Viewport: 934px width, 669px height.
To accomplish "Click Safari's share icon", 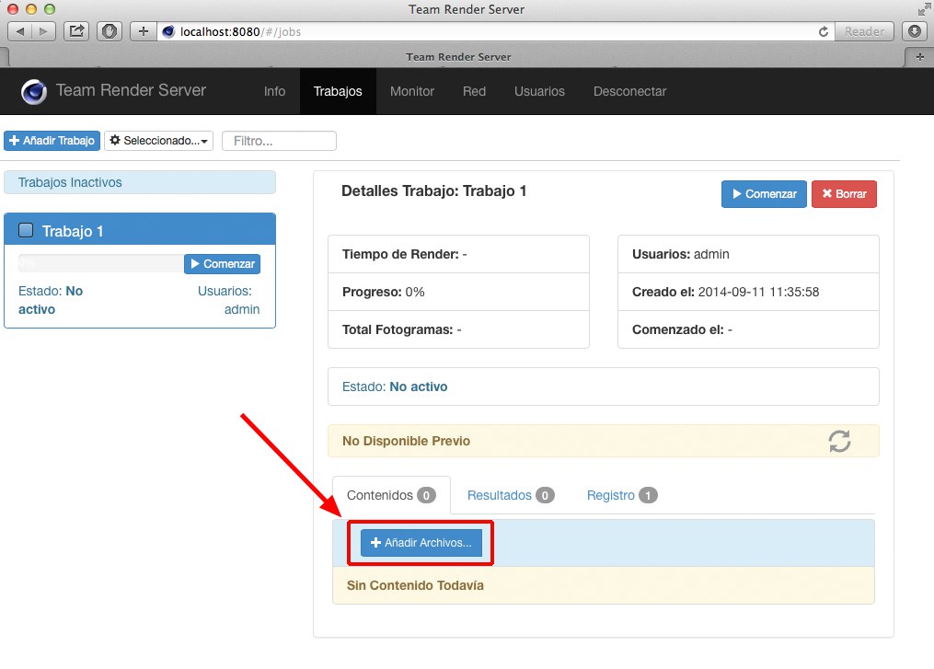I will 77,31.
